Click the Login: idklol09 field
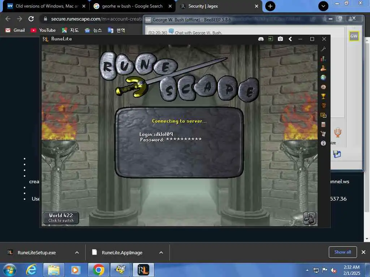 point(156,134)
